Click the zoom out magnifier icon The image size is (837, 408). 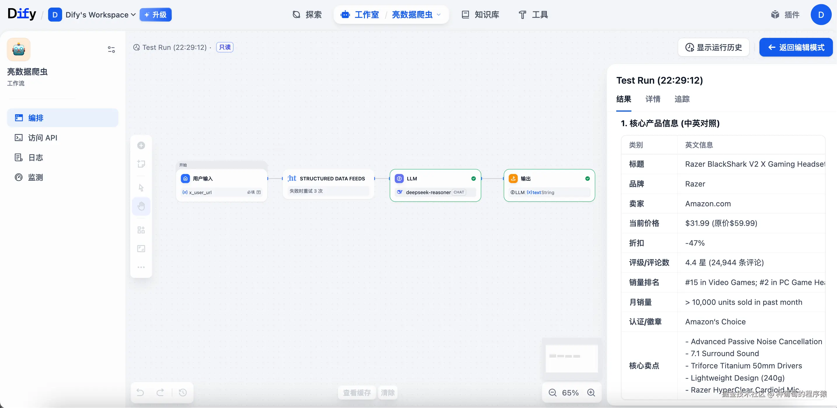[553, 393]
